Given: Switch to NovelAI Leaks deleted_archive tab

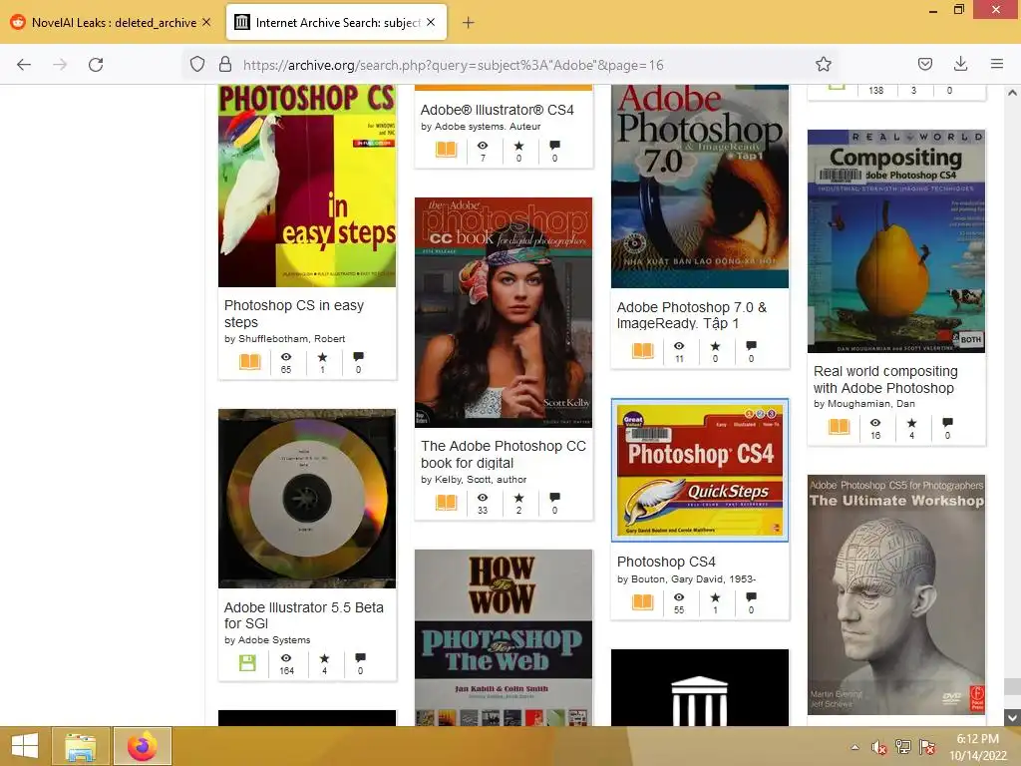Looking at the screenshot, I should coord(111,22).
